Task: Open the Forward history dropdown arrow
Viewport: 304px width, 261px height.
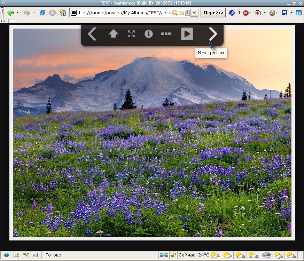Action: tap(34, 13)
